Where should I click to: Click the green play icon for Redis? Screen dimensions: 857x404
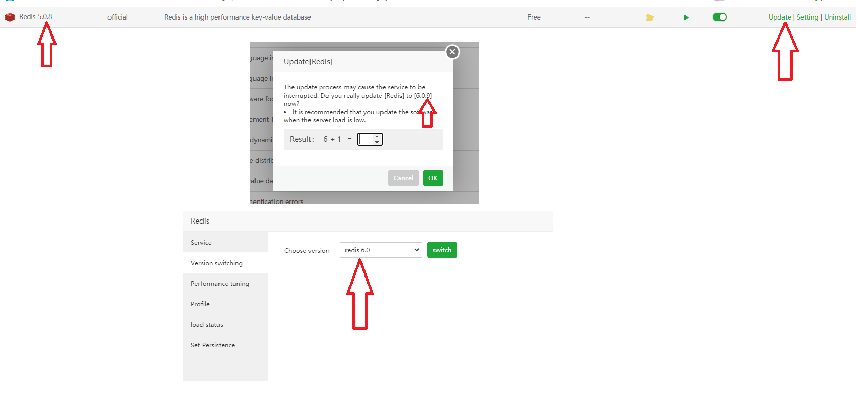pos(686,17)
